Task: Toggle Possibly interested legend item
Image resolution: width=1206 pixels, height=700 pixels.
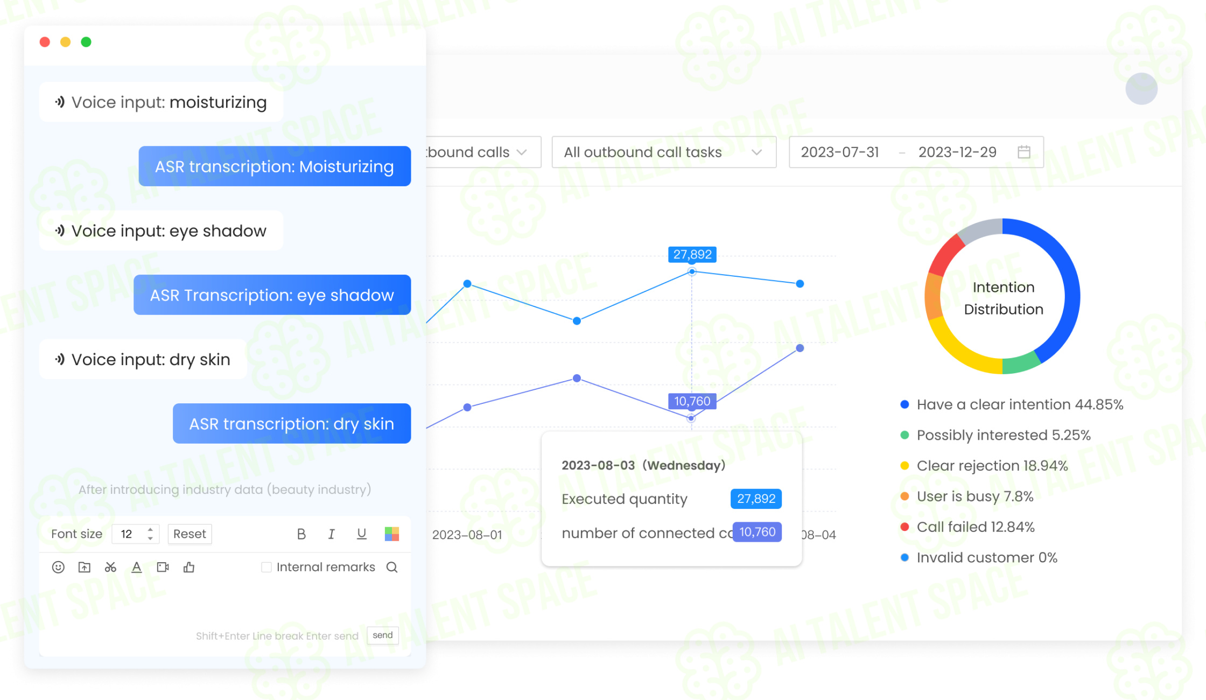Action: pyautogui.click(x=995, y=435)
